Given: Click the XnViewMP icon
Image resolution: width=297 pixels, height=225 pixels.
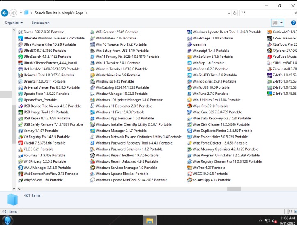Looking at the screenshot, I should [269, 32].
